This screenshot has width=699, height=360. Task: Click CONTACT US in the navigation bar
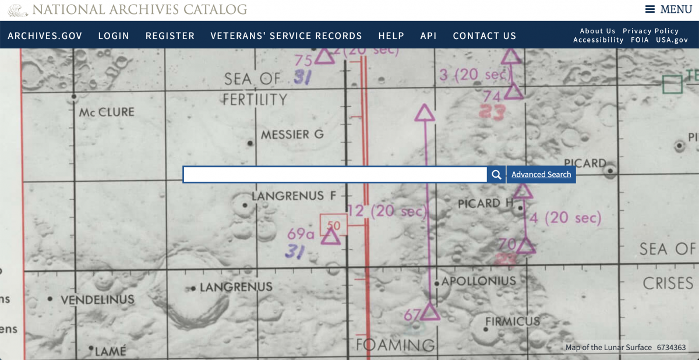coord(484,36)
